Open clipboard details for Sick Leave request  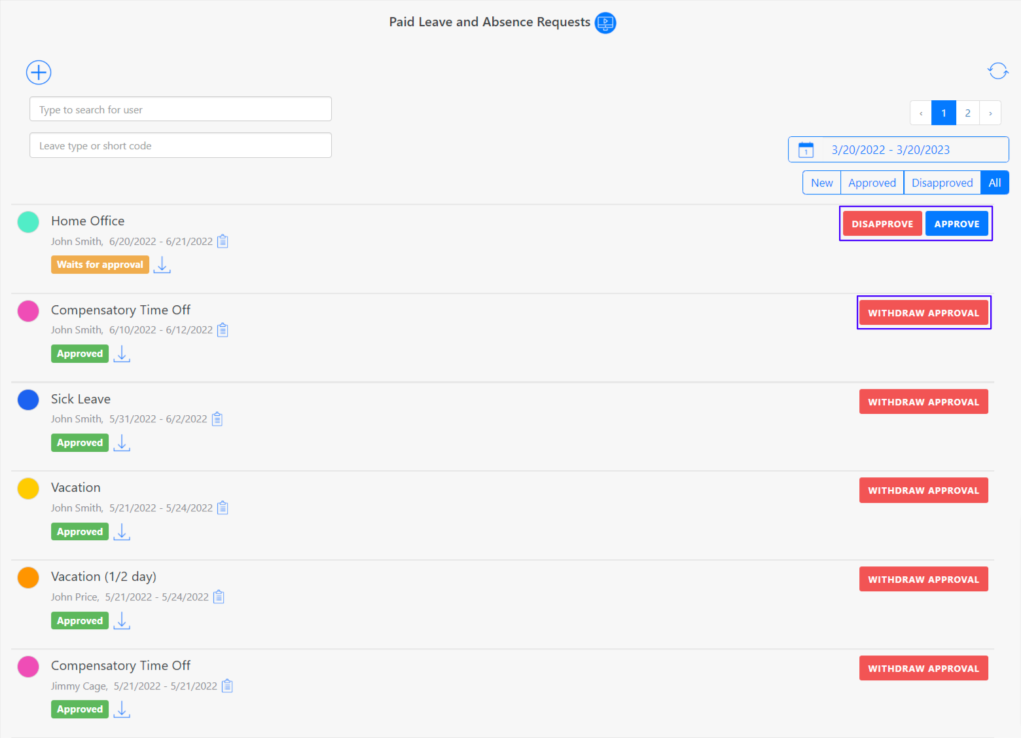pos(217,419)
